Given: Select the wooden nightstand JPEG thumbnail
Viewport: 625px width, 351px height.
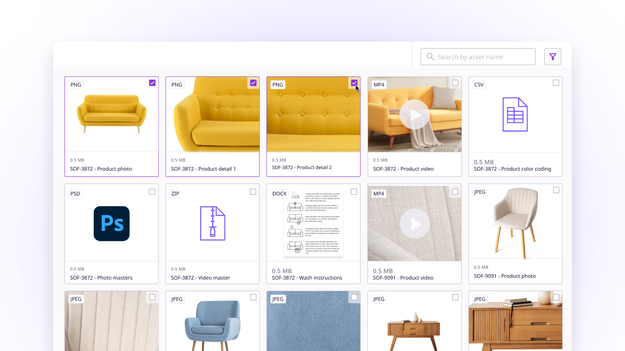Looking at the screenshot, I should (414, 325).
